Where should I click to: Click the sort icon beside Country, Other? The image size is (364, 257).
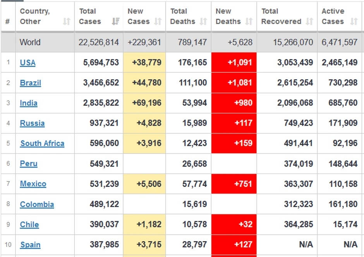tap(67, 22)
